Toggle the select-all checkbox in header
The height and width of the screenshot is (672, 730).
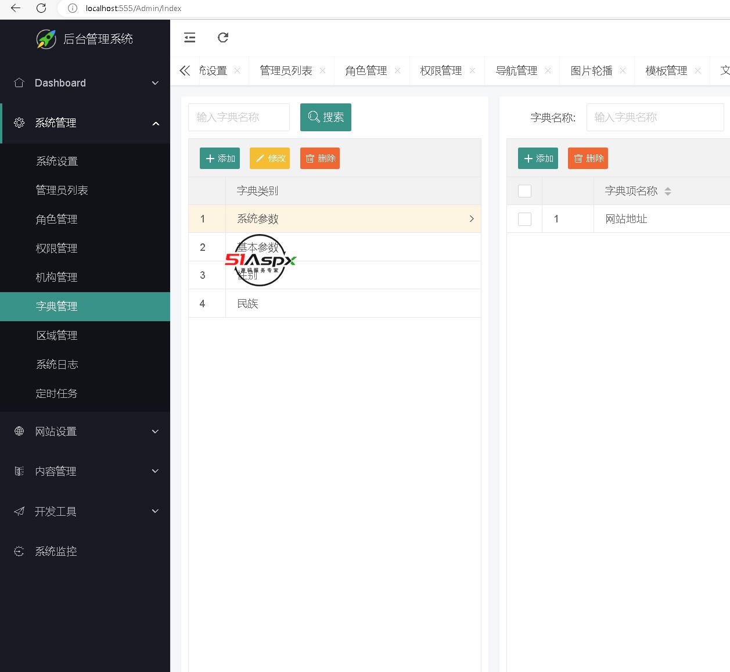[x=524, y=191]
